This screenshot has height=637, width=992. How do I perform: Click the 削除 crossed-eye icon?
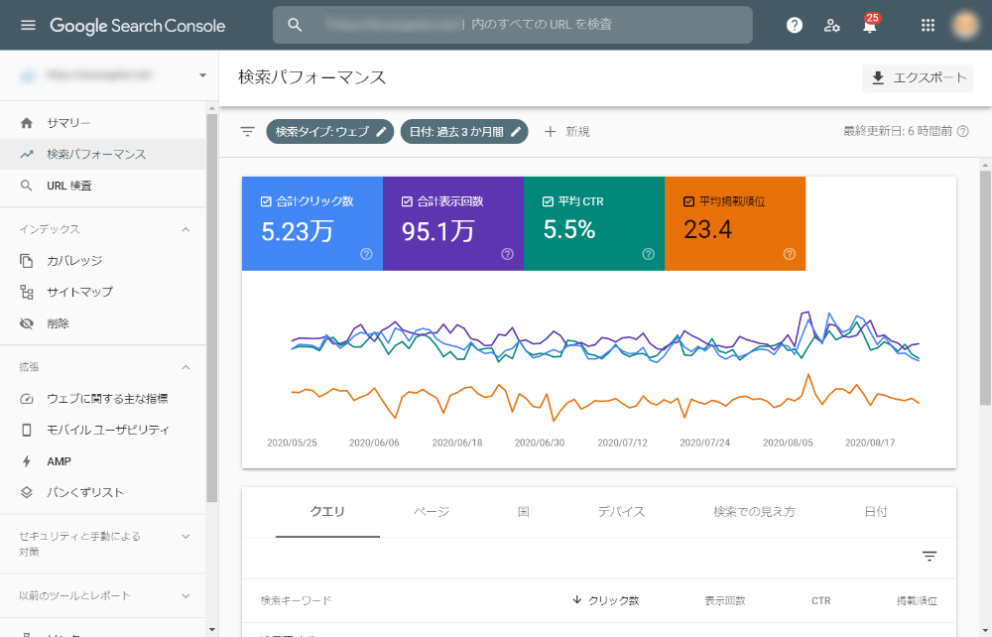(27, 323)
